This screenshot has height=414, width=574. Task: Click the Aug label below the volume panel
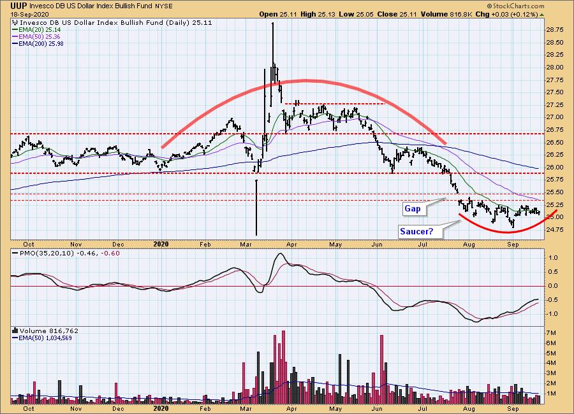469,408
